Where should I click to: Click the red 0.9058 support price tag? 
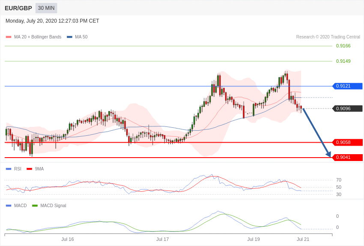coord(348,142)
